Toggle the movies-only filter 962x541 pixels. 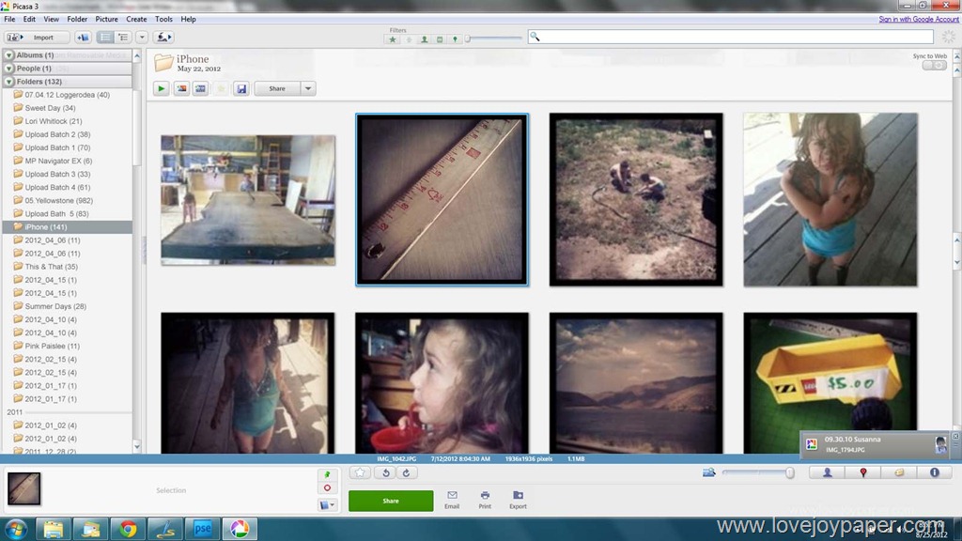440,39
